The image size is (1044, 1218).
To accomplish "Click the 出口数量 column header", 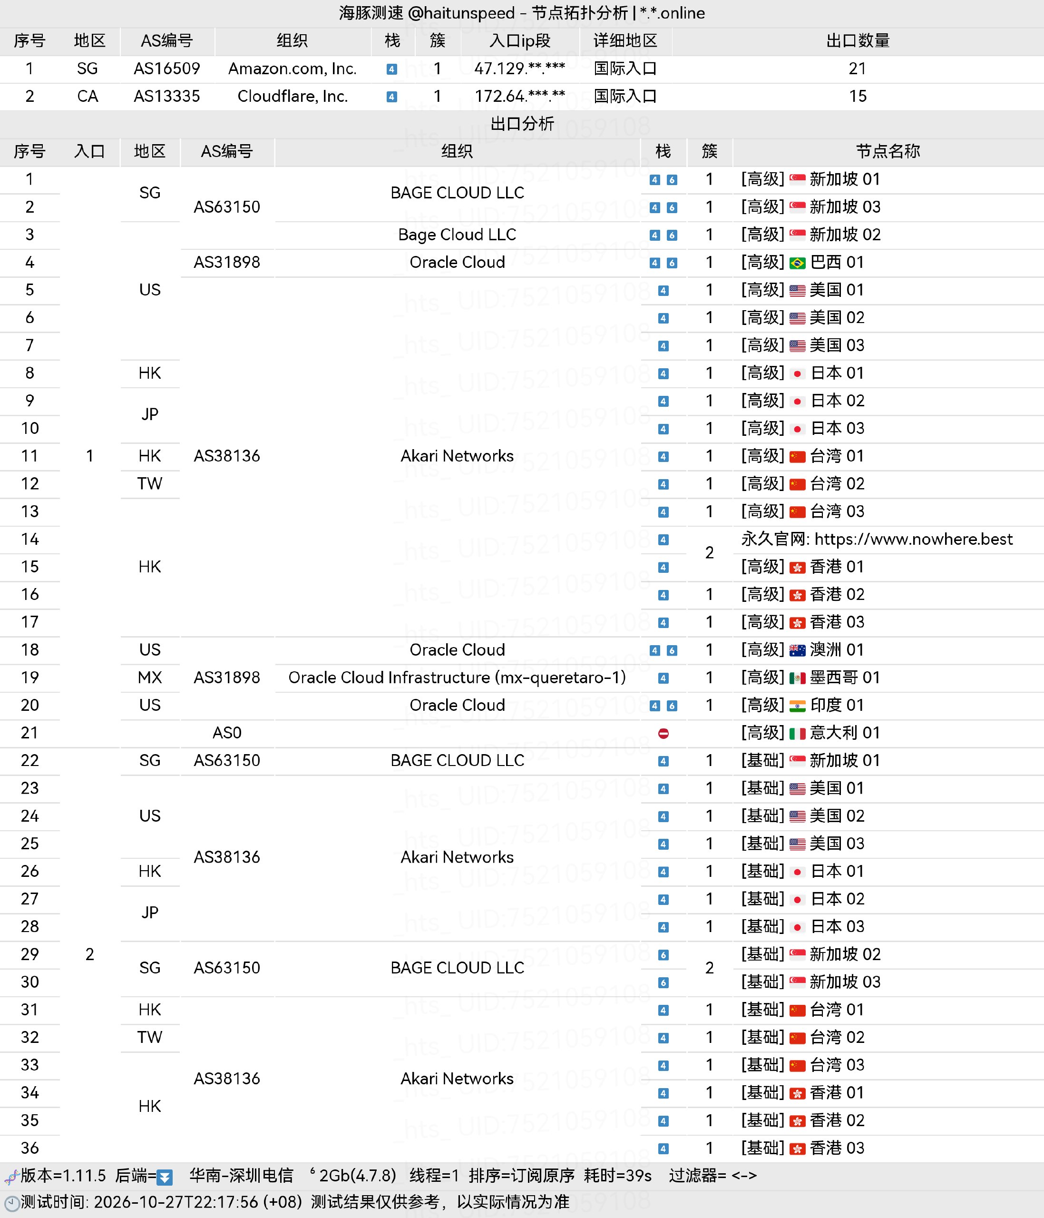I will [858, 40].
